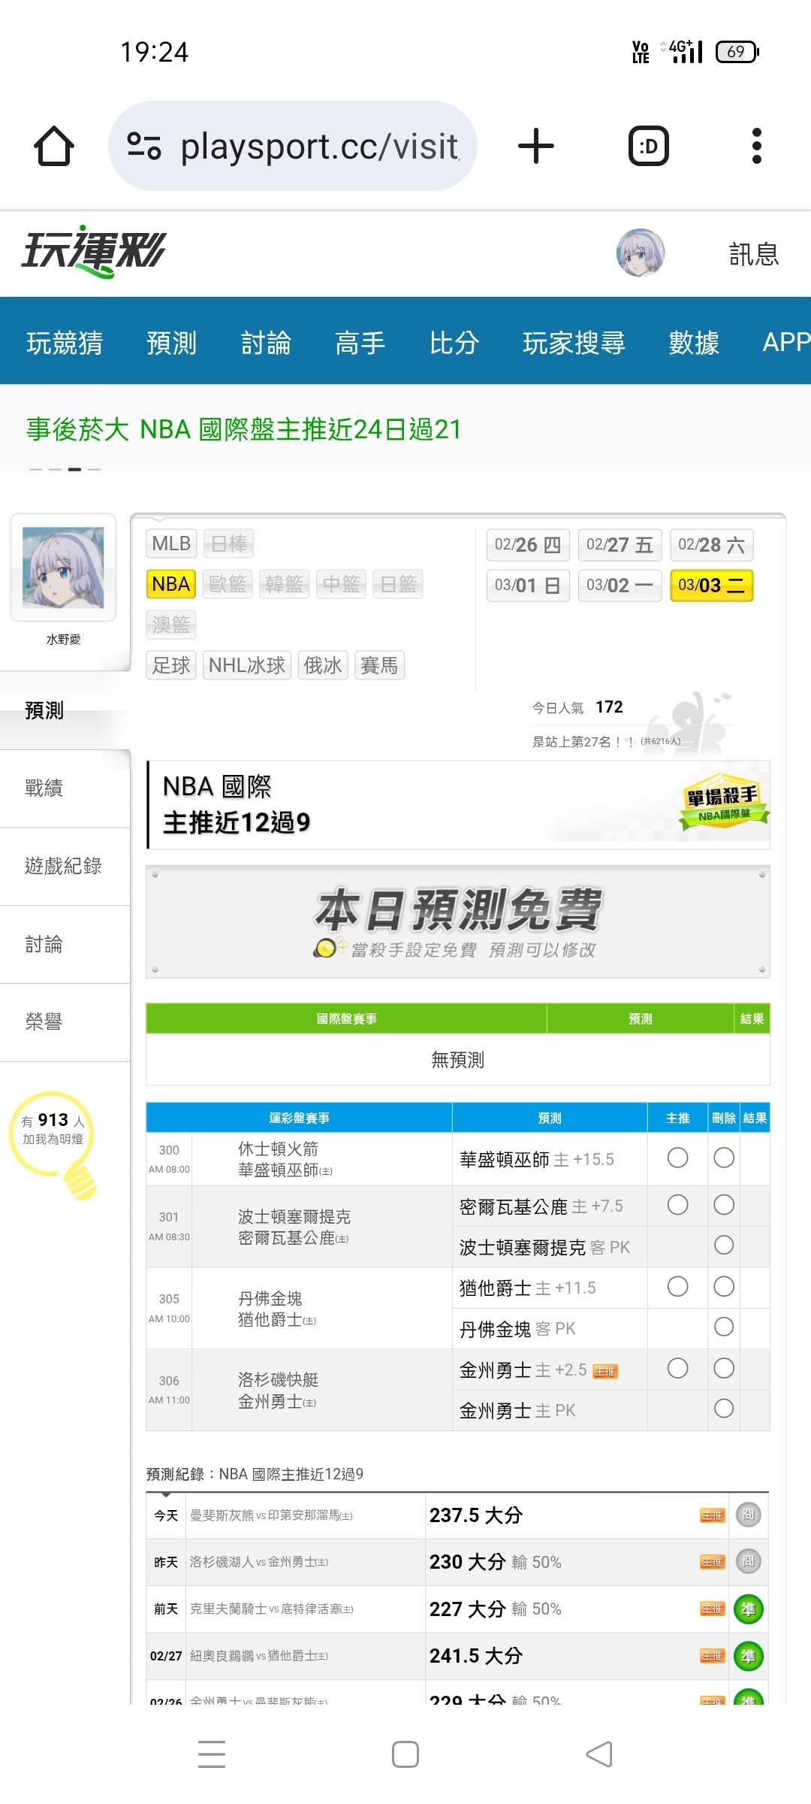Select the 俄冰 league button

click(x=323, y=665)
